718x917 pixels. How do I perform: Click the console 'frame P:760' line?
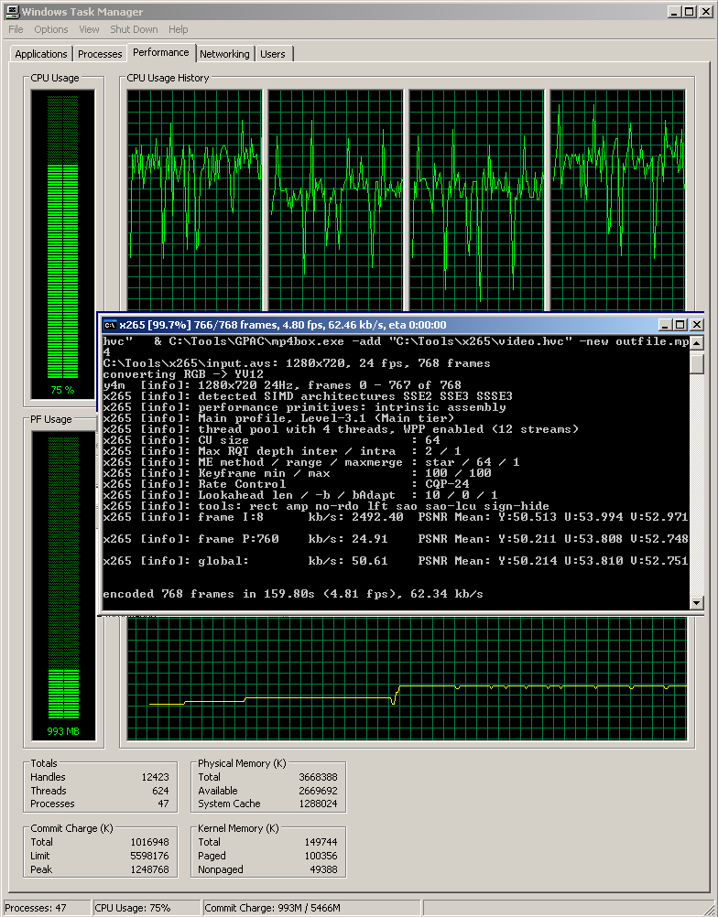[396, 539]
